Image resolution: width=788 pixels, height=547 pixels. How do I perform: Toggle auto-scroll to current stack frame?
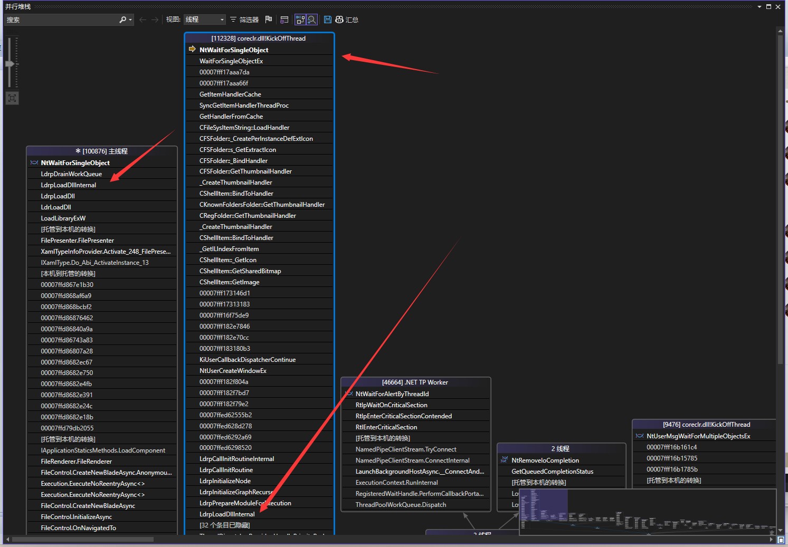coord(300,20)
